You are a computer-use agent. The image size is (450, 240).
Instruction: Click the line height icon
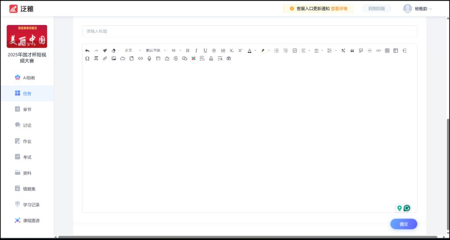(330, 51)
